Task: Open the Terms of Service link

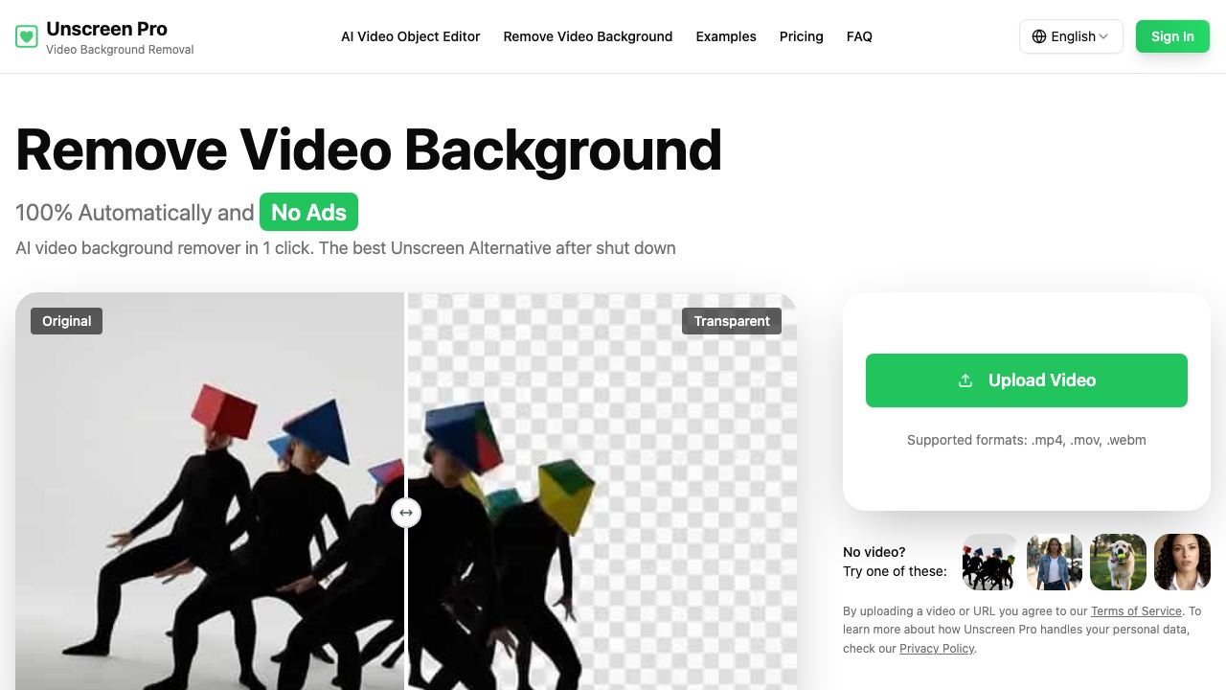Action: pos(1137,611)
